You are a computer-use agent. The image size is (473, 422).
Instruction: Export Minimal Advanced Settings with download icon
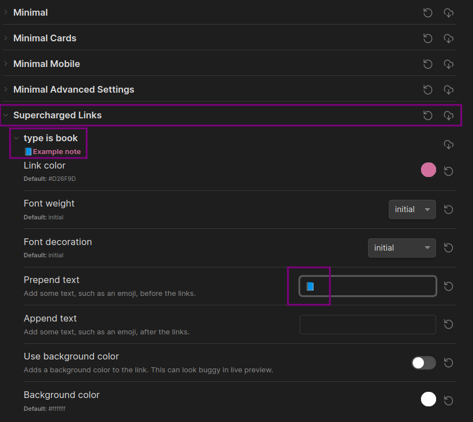pos(448,90)
